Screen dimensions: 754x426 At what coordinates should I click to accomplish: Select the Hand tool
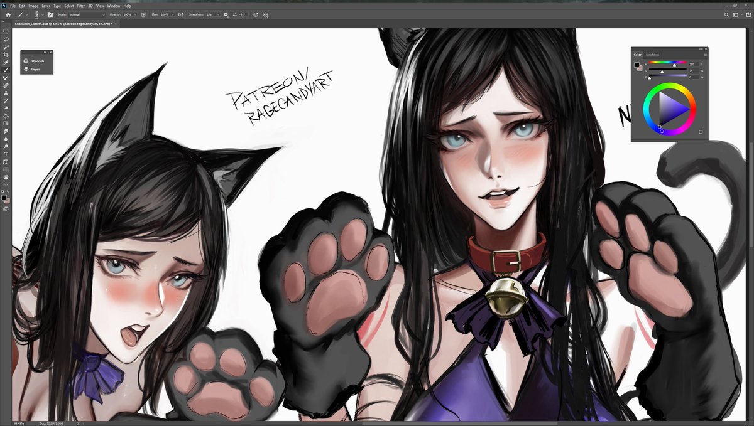[6, 177]
